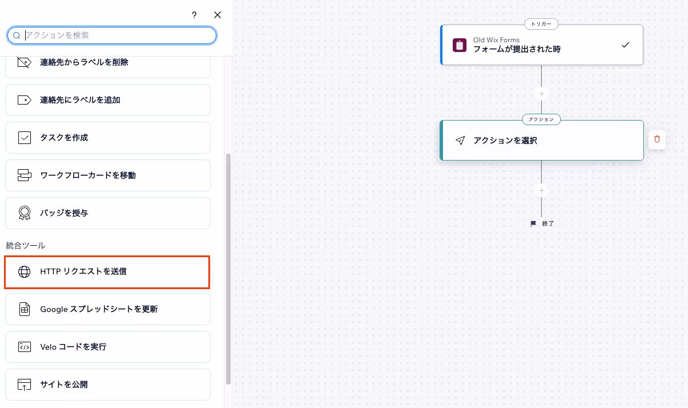Click the action list vertical scrollbar

click(228, 269)
